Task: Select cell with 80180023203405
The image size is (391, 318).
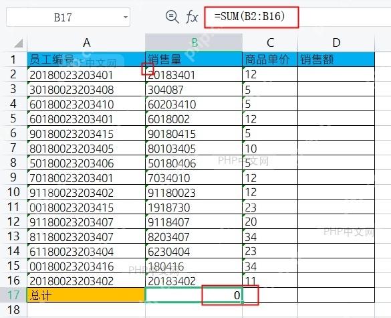Action: 86,148
